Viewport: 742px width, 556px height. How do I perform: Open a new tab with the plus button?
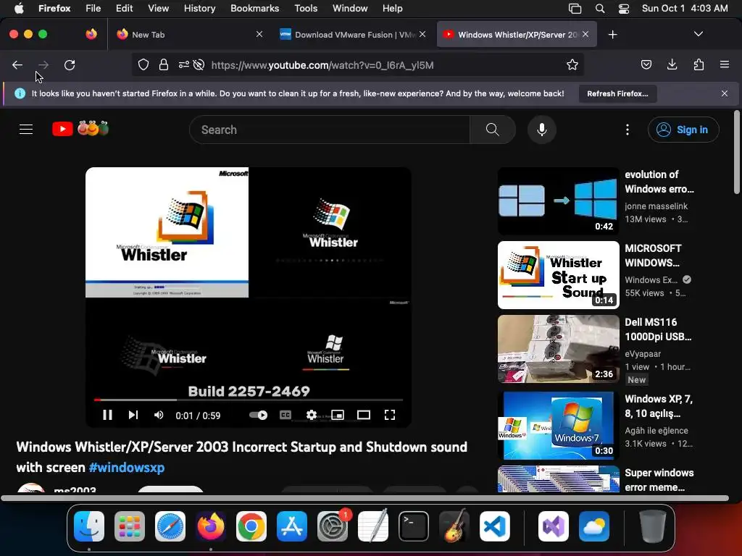[613, 35]
